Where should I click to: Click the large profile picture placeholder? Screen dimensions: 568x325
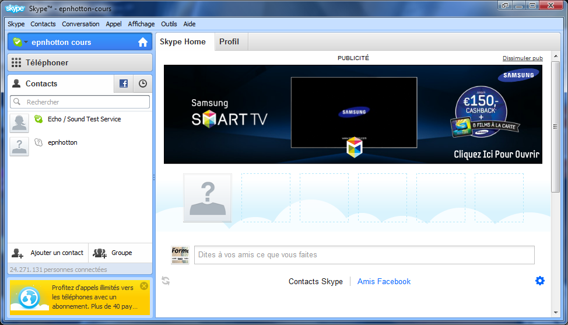(x=208, y=198)
